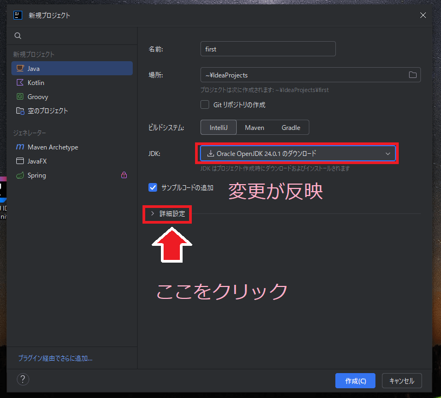Viewport: 441px width, 398px height.
Task: Choose Java in the project type list
Action: 72,68
